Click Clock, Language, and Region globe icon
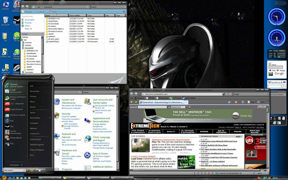 pos(87,139)
